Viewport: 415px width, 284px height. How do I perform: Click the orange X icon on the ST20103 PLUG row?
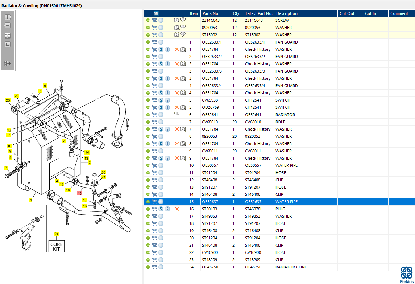[x=177, y=209]
